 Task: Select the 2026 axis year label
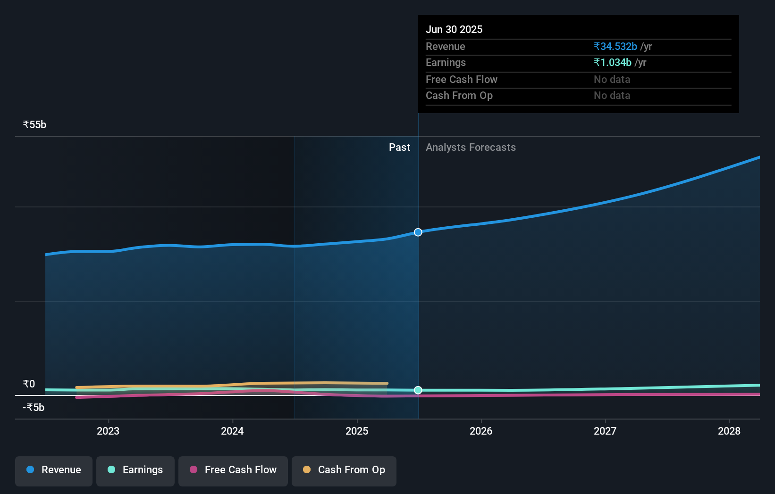click(x=480, y=431)
